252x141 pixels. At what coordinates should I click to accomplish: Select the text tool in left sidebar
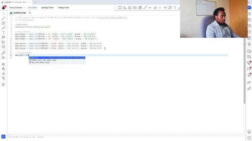4,33
